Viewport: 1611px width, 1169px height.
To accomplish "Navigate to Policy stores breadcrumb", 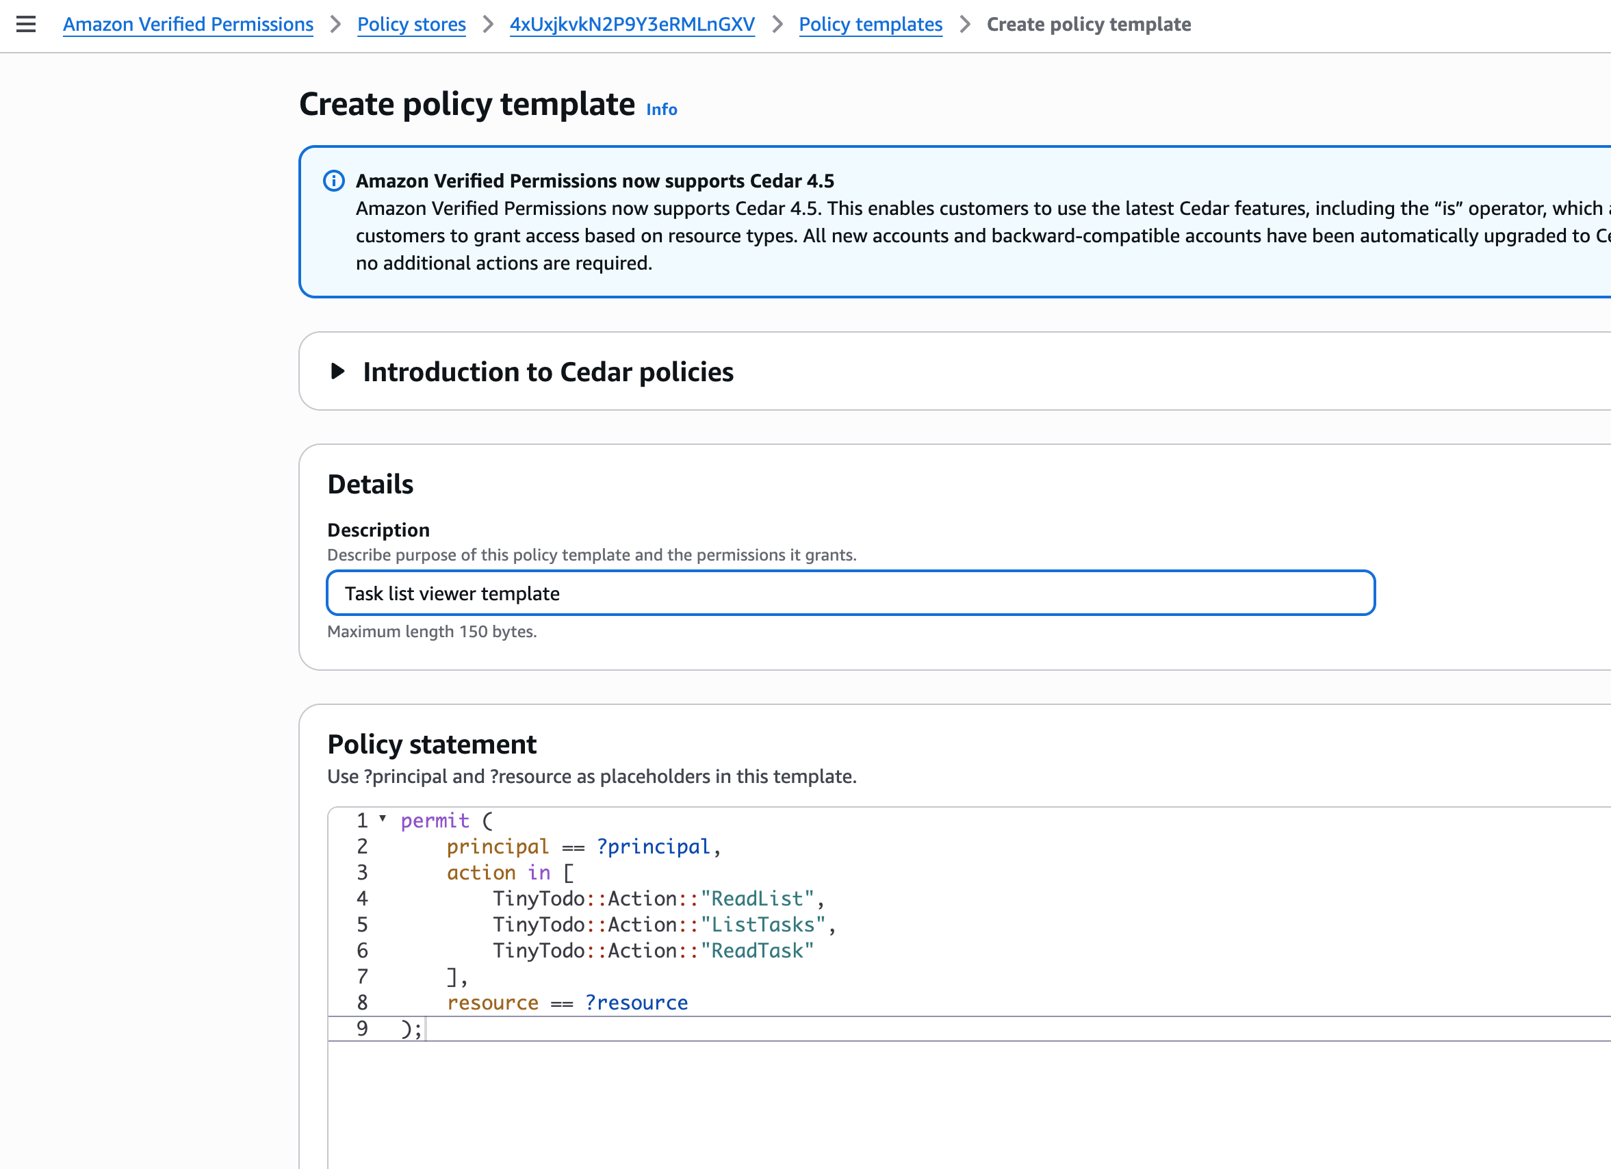I will pyautogui.click(x=411, y=24).
